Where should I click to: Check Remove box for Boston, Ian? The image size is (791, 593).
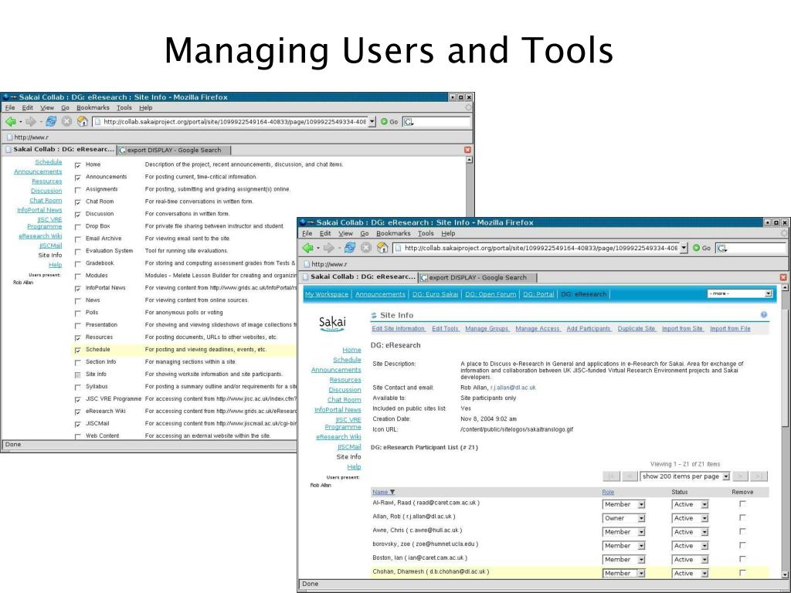(742, 558)
